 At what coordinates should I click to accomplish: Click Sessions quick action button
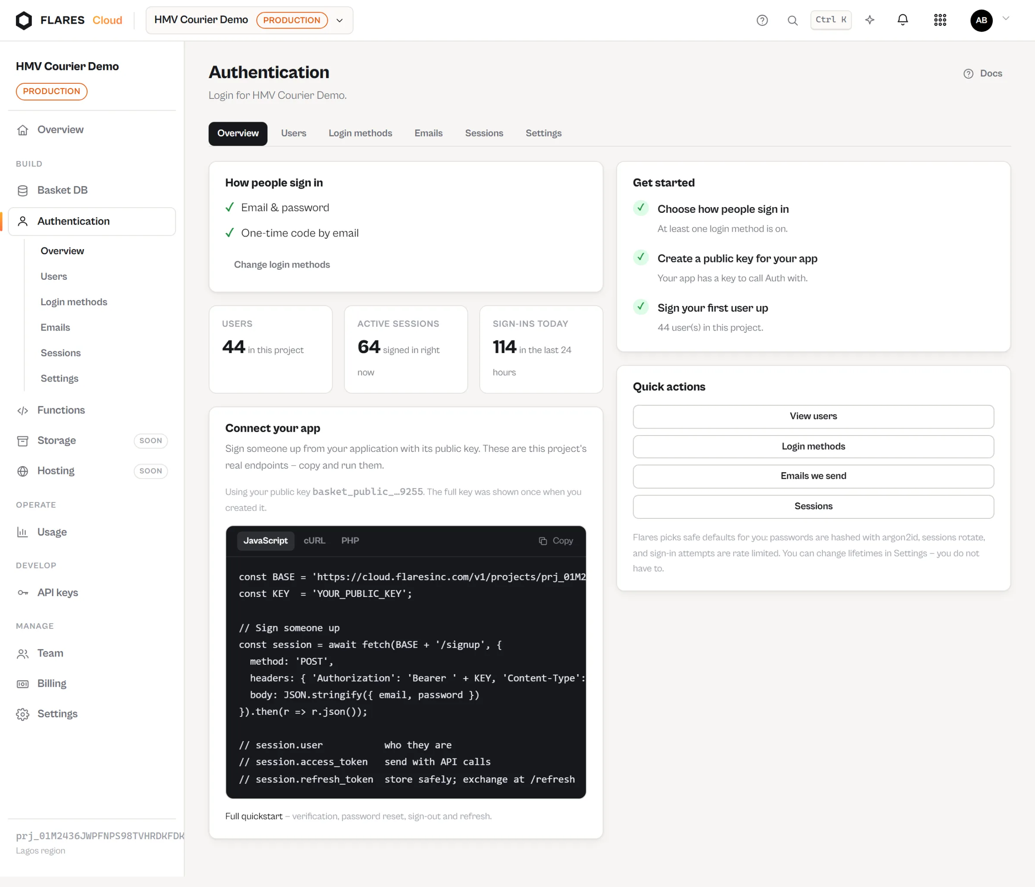click(x=813, y=506)
